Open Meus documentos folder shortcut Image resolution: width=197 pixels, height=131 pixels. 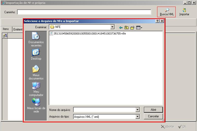coord(36,72)
